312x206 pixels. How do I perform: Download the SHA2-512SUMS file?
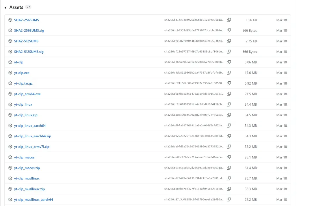tap(26, 41)
